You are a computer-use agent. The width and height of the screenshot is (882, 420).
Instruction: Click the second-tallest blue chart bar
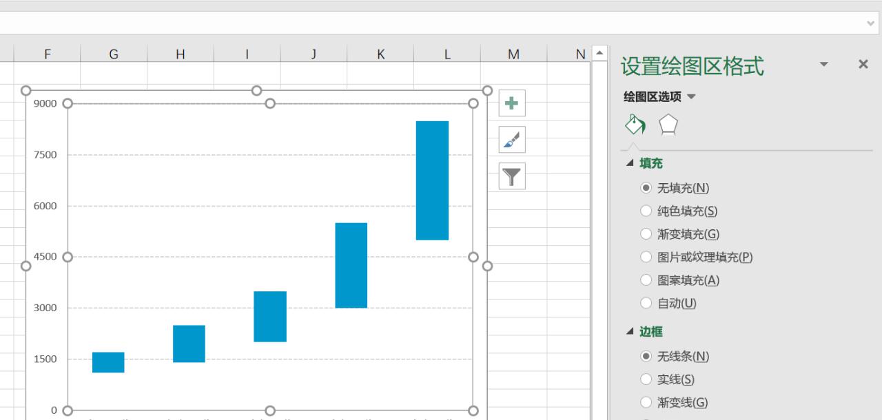(x=351, y=265)
